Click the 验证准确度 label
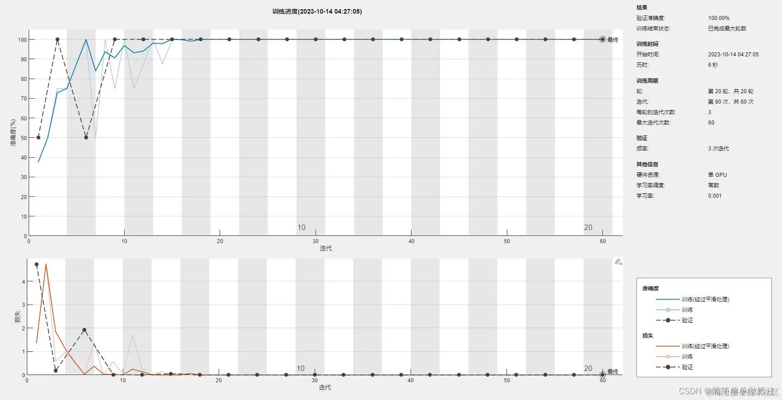The height and width of the screenshot is (400, 782). 651,18
